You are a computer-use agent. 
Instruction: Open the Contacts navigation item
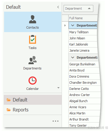coord(33,22)
